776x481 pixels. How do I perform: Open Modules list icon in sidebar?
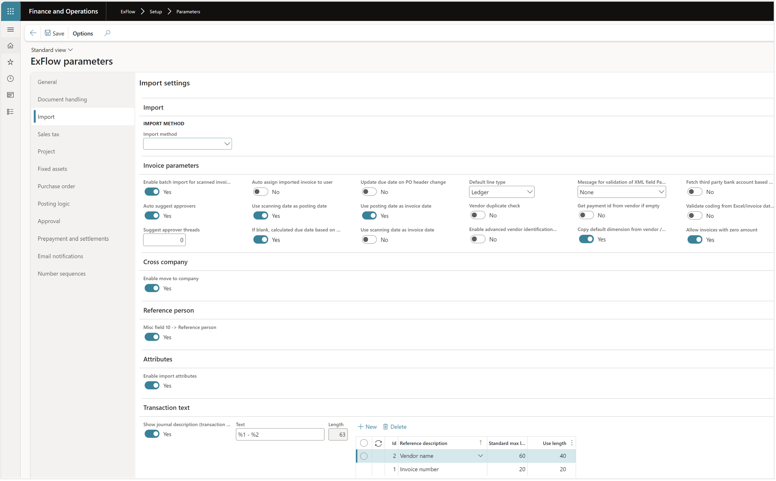pyautogui.click(x=10, y=112)
